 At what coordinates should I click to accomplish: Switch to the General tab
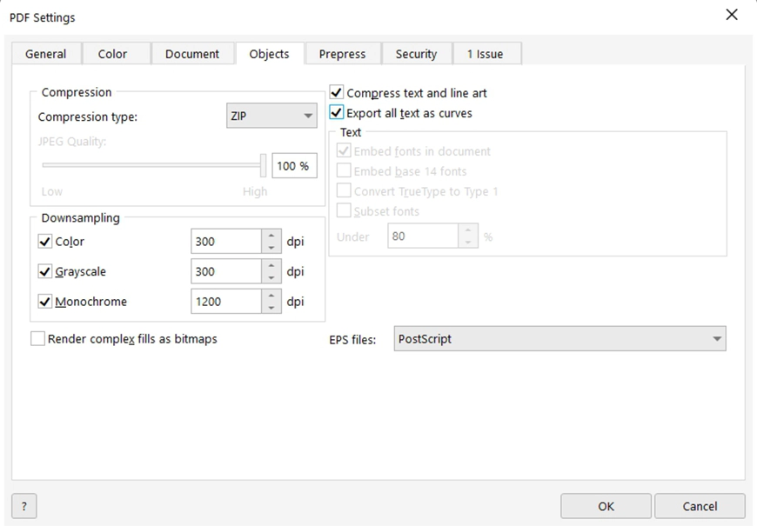tap(46, 54)
